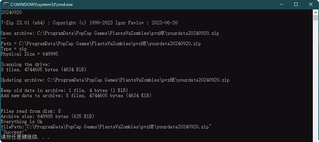Click the "Files read from disk: 8" line
The height and width of the screenshot is (142, 319).
(31, 111)
